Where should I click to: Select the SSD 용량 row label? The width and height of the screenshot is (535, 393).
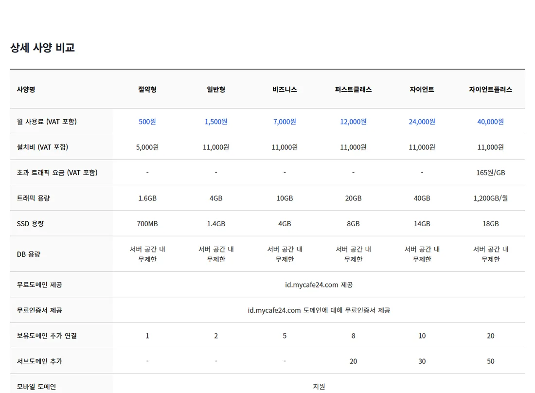click(x=30, y=224)
